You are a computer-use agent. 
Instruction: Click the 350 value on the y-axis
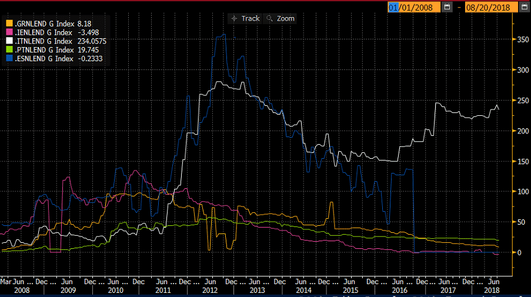[520, 39]
